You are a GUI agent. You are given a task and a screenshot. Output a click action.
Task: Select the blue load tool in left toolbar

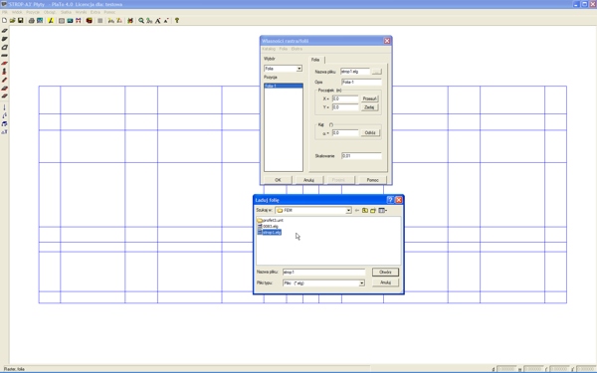point(5,123)
